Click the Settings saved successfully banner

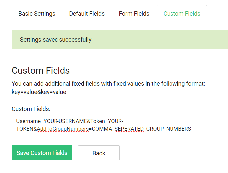(120, 40)
